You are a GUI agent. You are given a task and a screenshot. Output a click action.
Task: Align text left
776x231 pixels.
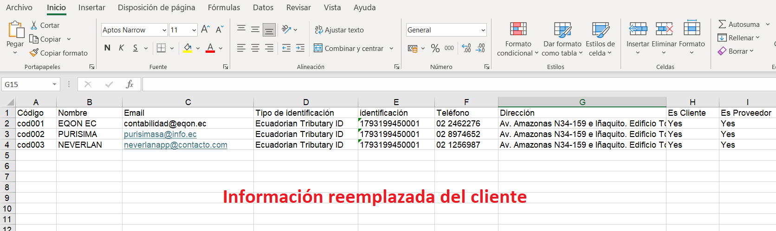point(241,48)
